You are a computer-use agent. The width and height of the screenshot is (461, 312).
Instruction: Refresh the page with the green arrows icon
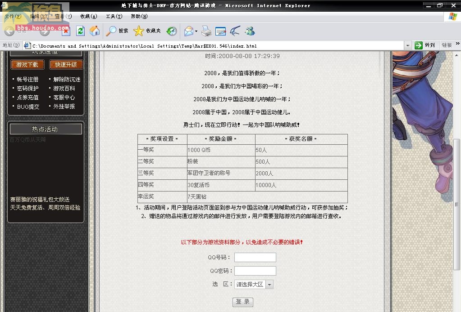[x=80, y=31]
